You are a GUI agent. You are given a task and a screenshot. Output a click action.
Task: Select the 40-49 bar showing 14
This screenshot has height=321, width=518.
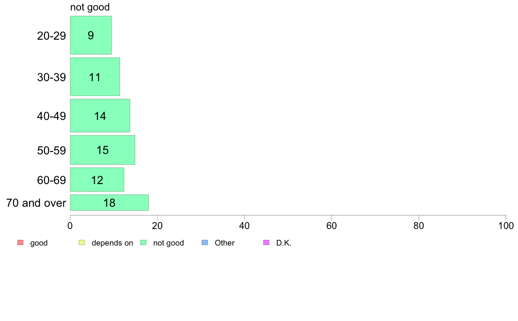coord(100,116)
